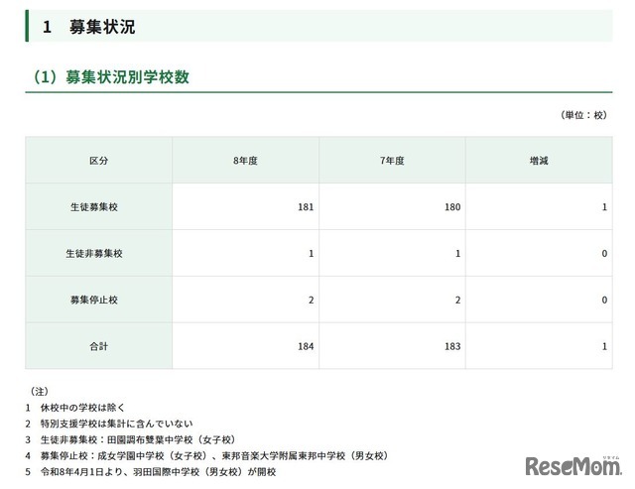Select the '1 募集状況' section heading
The width and height of the screenshot is (635, 489).
(88, 27)
